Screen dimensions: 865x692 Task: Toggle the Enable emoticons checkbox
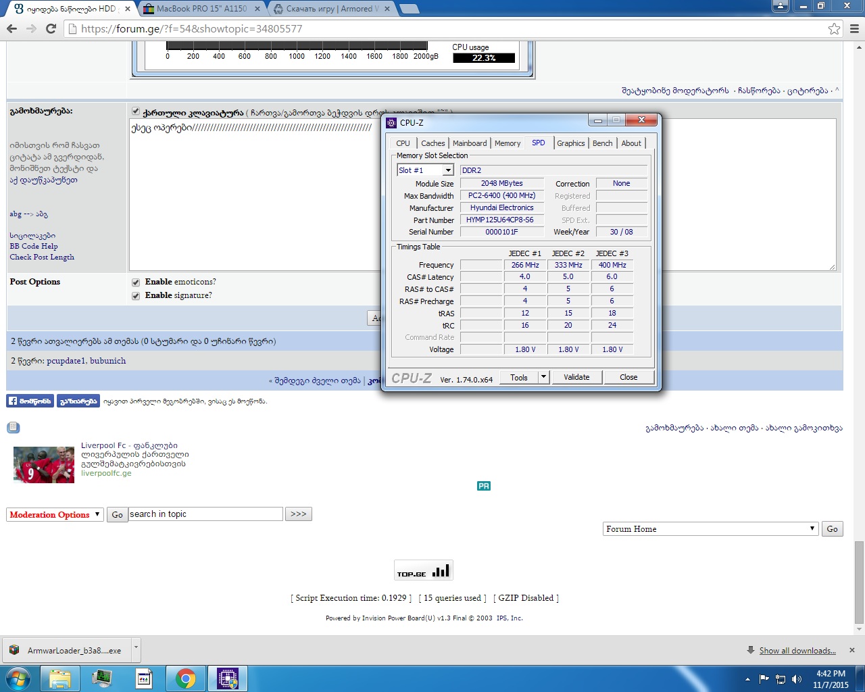136,282
